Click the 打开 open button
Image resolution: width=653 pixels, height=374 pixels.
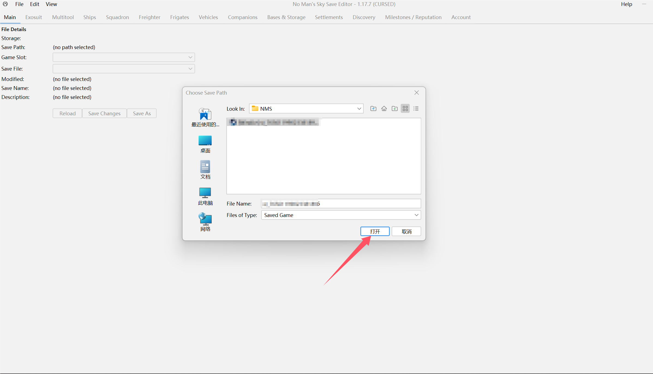pos(375,231)
